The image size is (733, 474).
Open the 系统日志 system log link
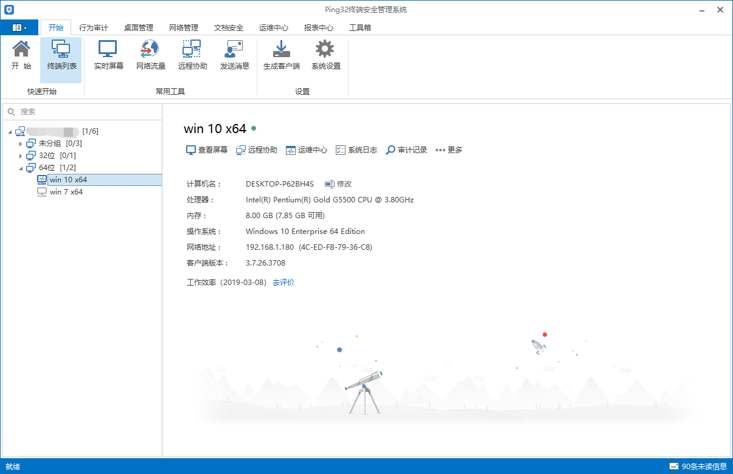coord(356,150)
